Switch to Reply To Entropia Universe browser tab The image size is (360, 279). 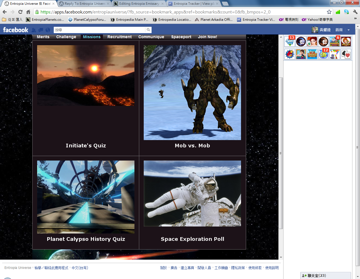point(84,4)
